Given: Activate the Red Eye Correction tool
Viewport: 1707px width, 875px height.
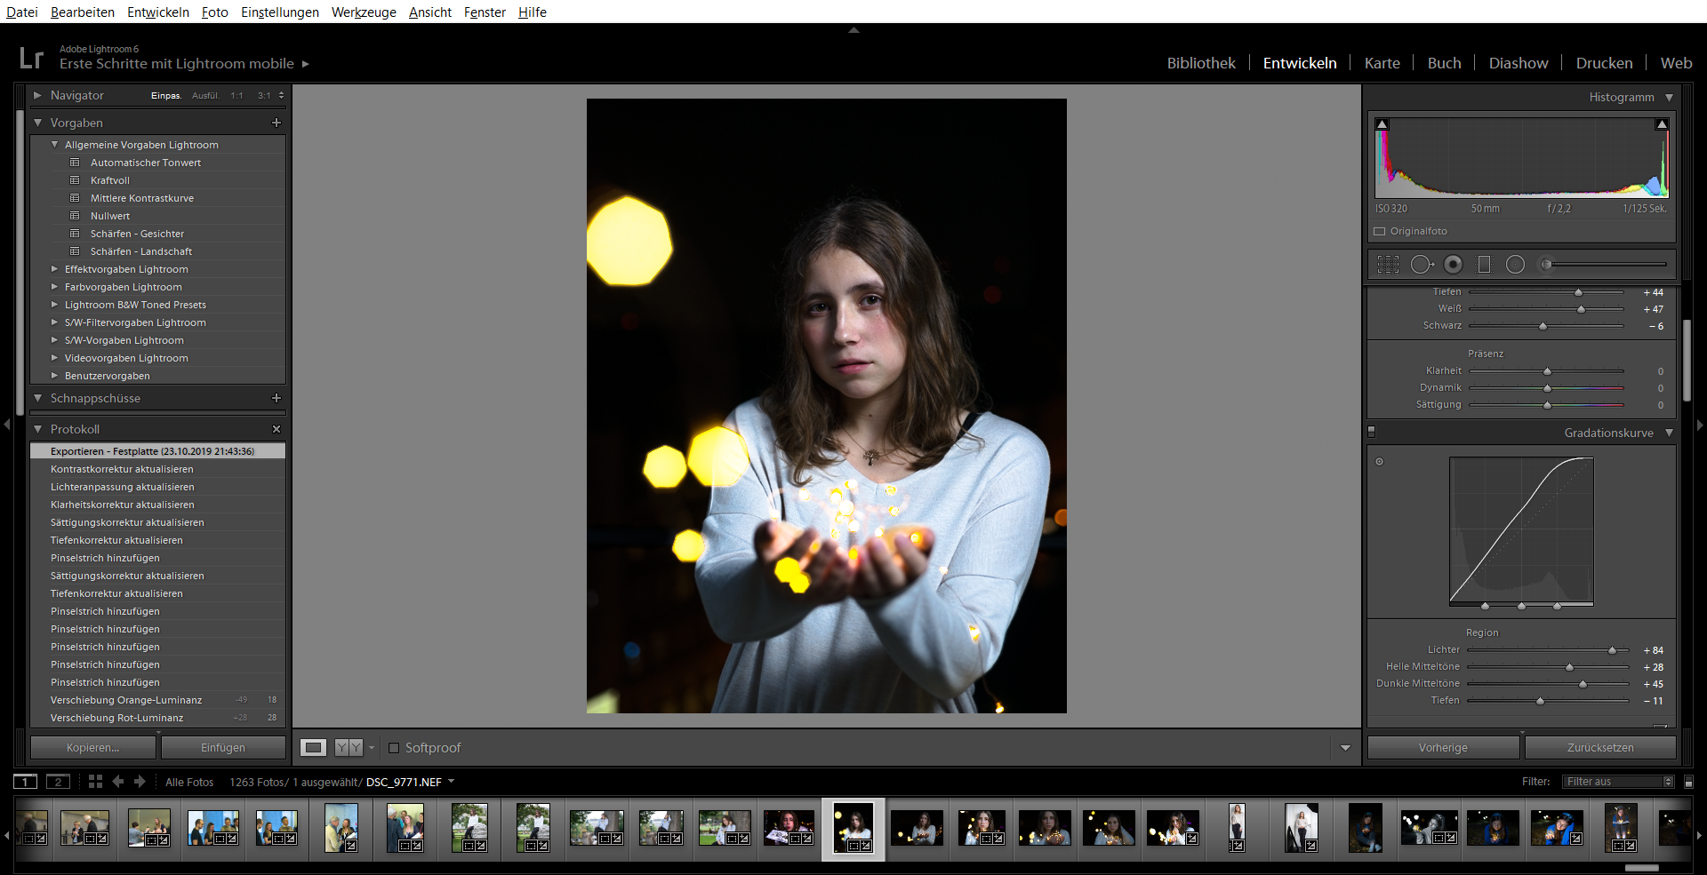Looking at the screenshot, I should coord(1454,265).
